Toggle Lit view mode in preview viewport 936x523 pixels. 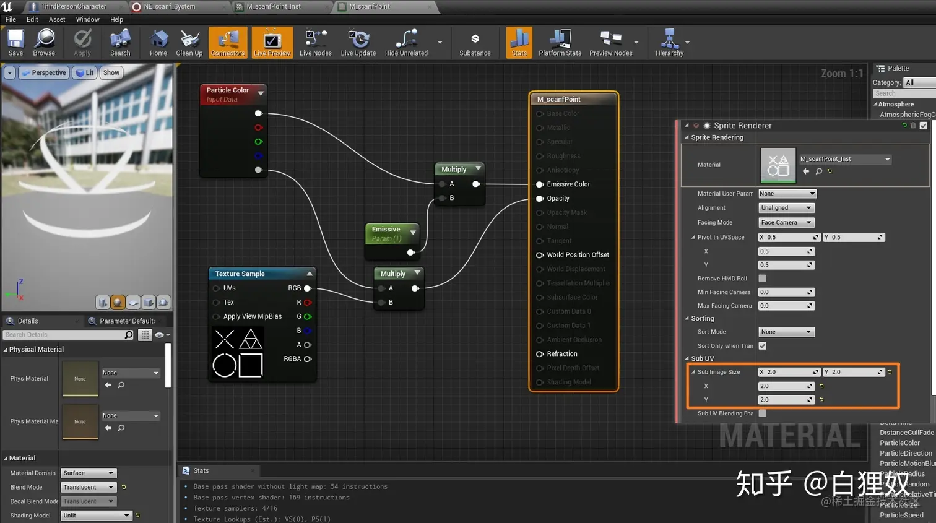(84, 72)
